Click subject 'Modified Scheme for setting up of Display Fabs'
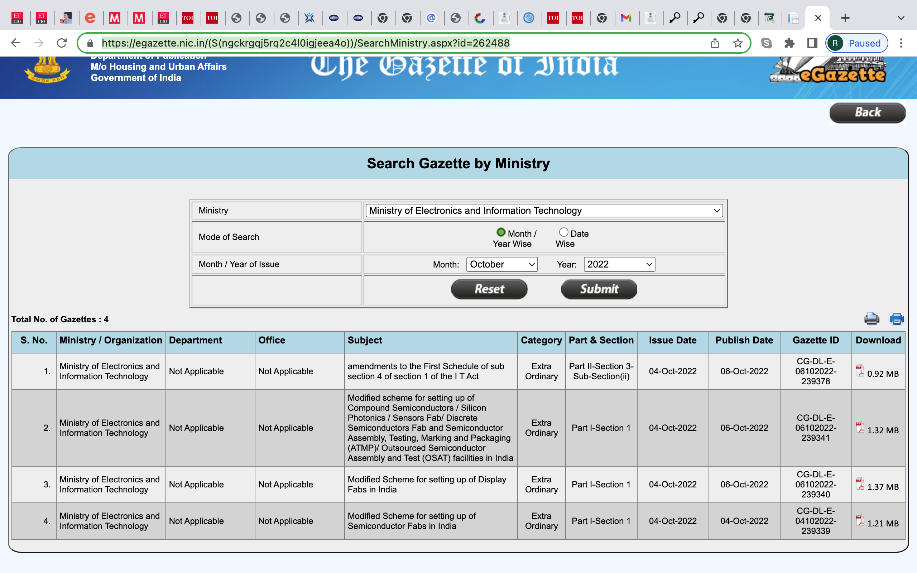This screenshot has height=573, width=917. click(427, 484)
